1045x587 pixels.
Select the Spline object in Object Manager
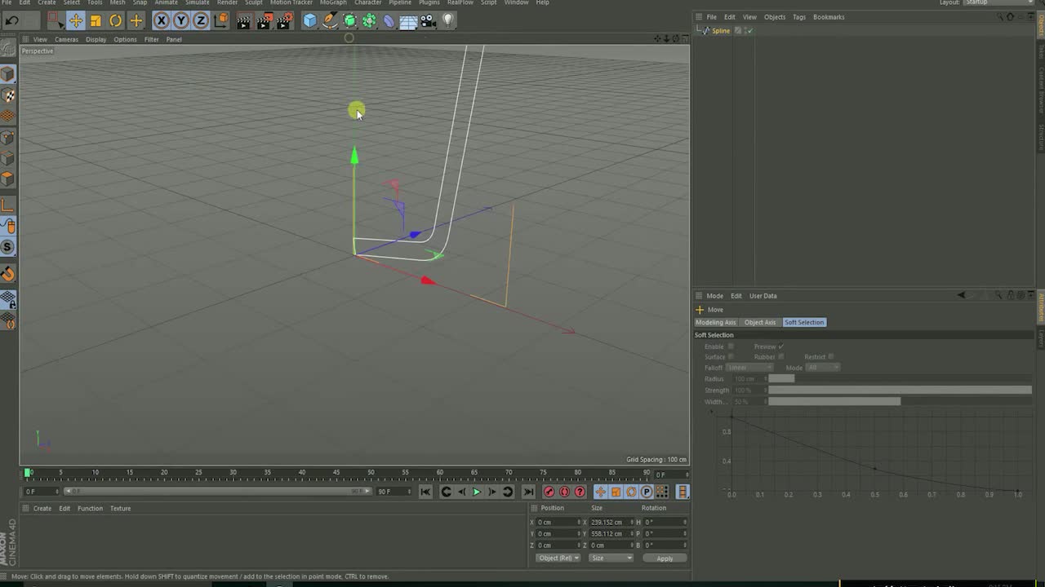(721, 31)
